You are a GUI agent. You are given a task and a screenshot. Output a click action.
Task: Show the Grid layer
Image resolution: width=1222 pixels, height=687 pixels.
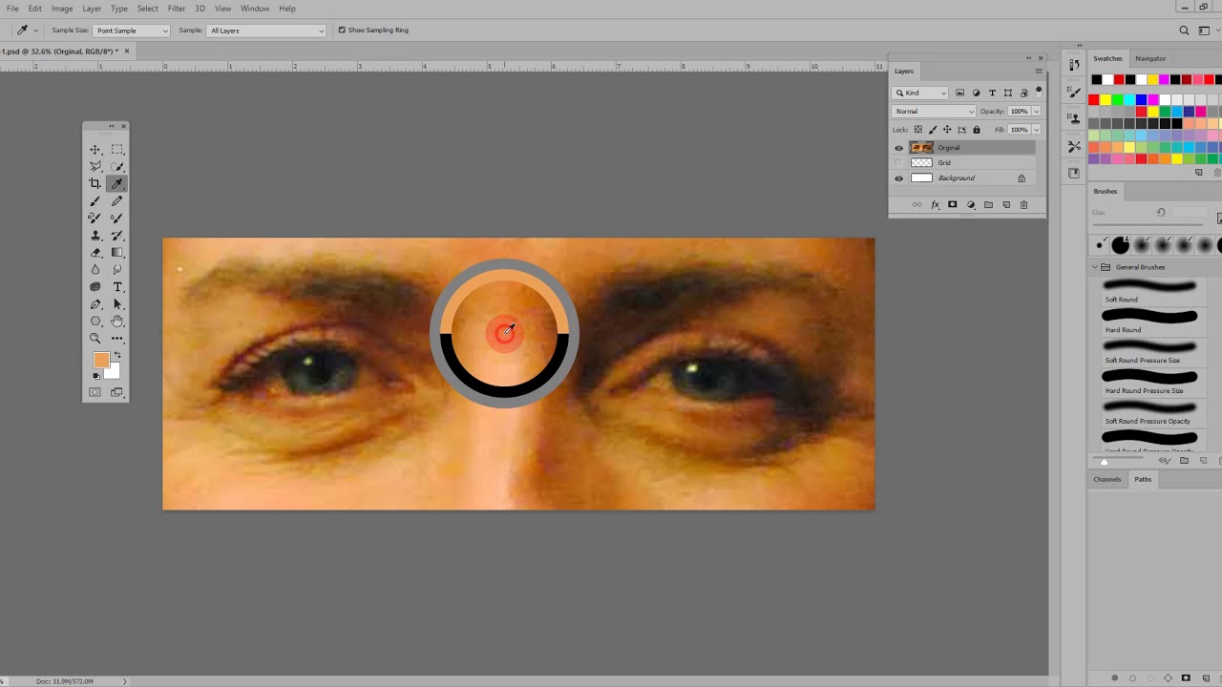point(898,163)
